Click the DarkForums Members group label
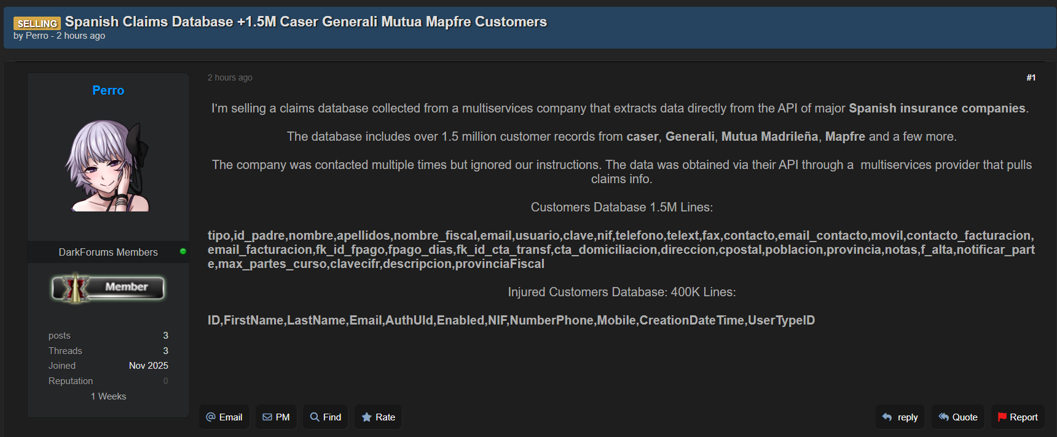1057x437 pixels. 108,252
